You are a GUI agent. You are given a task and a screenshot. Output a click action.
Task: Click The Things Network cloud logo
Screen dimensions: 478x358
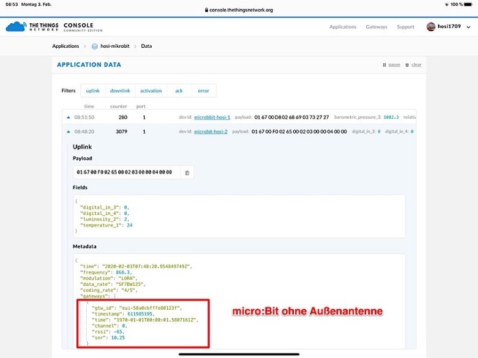click(x=16, y=26)
